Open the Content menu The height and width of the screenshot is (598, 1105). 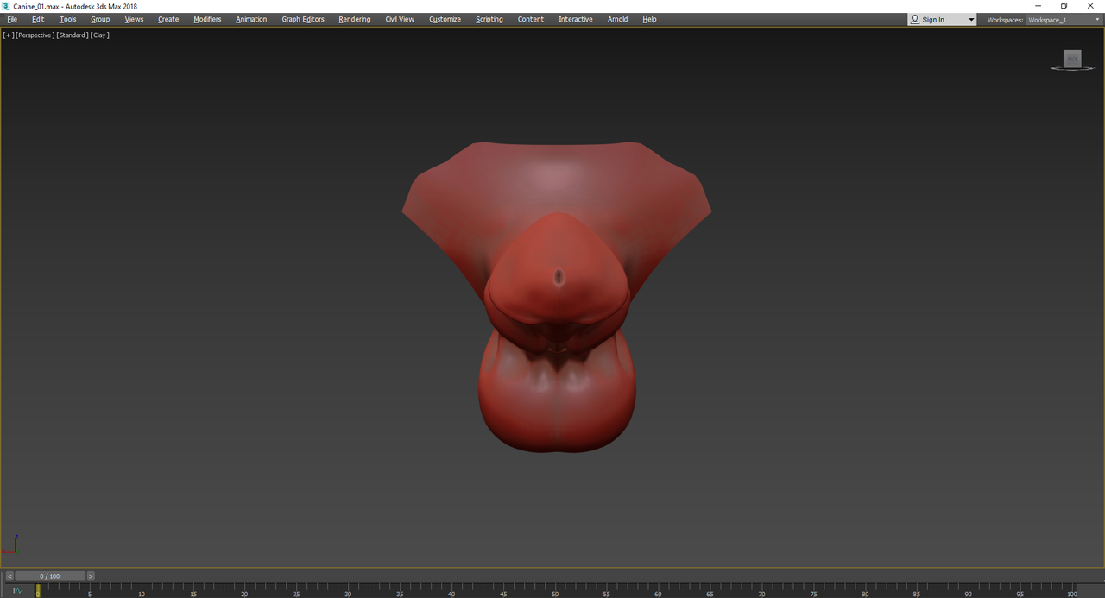click(x=531, y=19)
